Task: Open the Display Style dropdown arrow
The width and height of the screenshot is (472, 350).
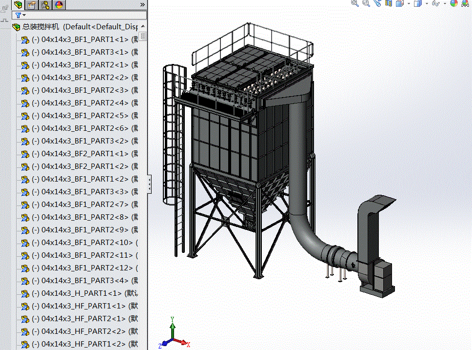Action: click(427, 4)
